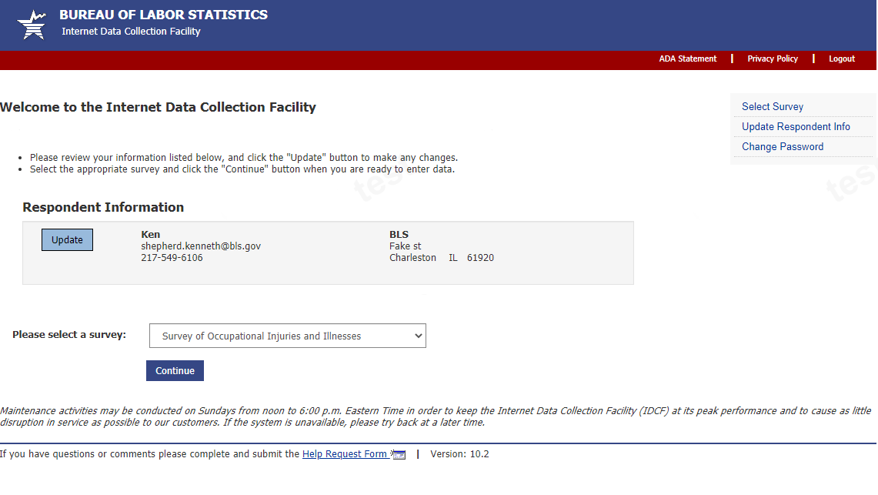Click the Welcome page heading
878x495 pixels.
(158, 107)
